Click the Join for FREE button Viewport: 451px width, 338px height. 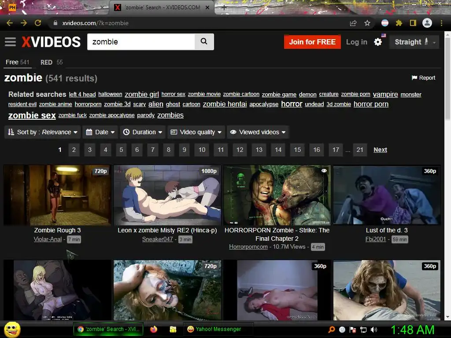[x=312, y=42]
